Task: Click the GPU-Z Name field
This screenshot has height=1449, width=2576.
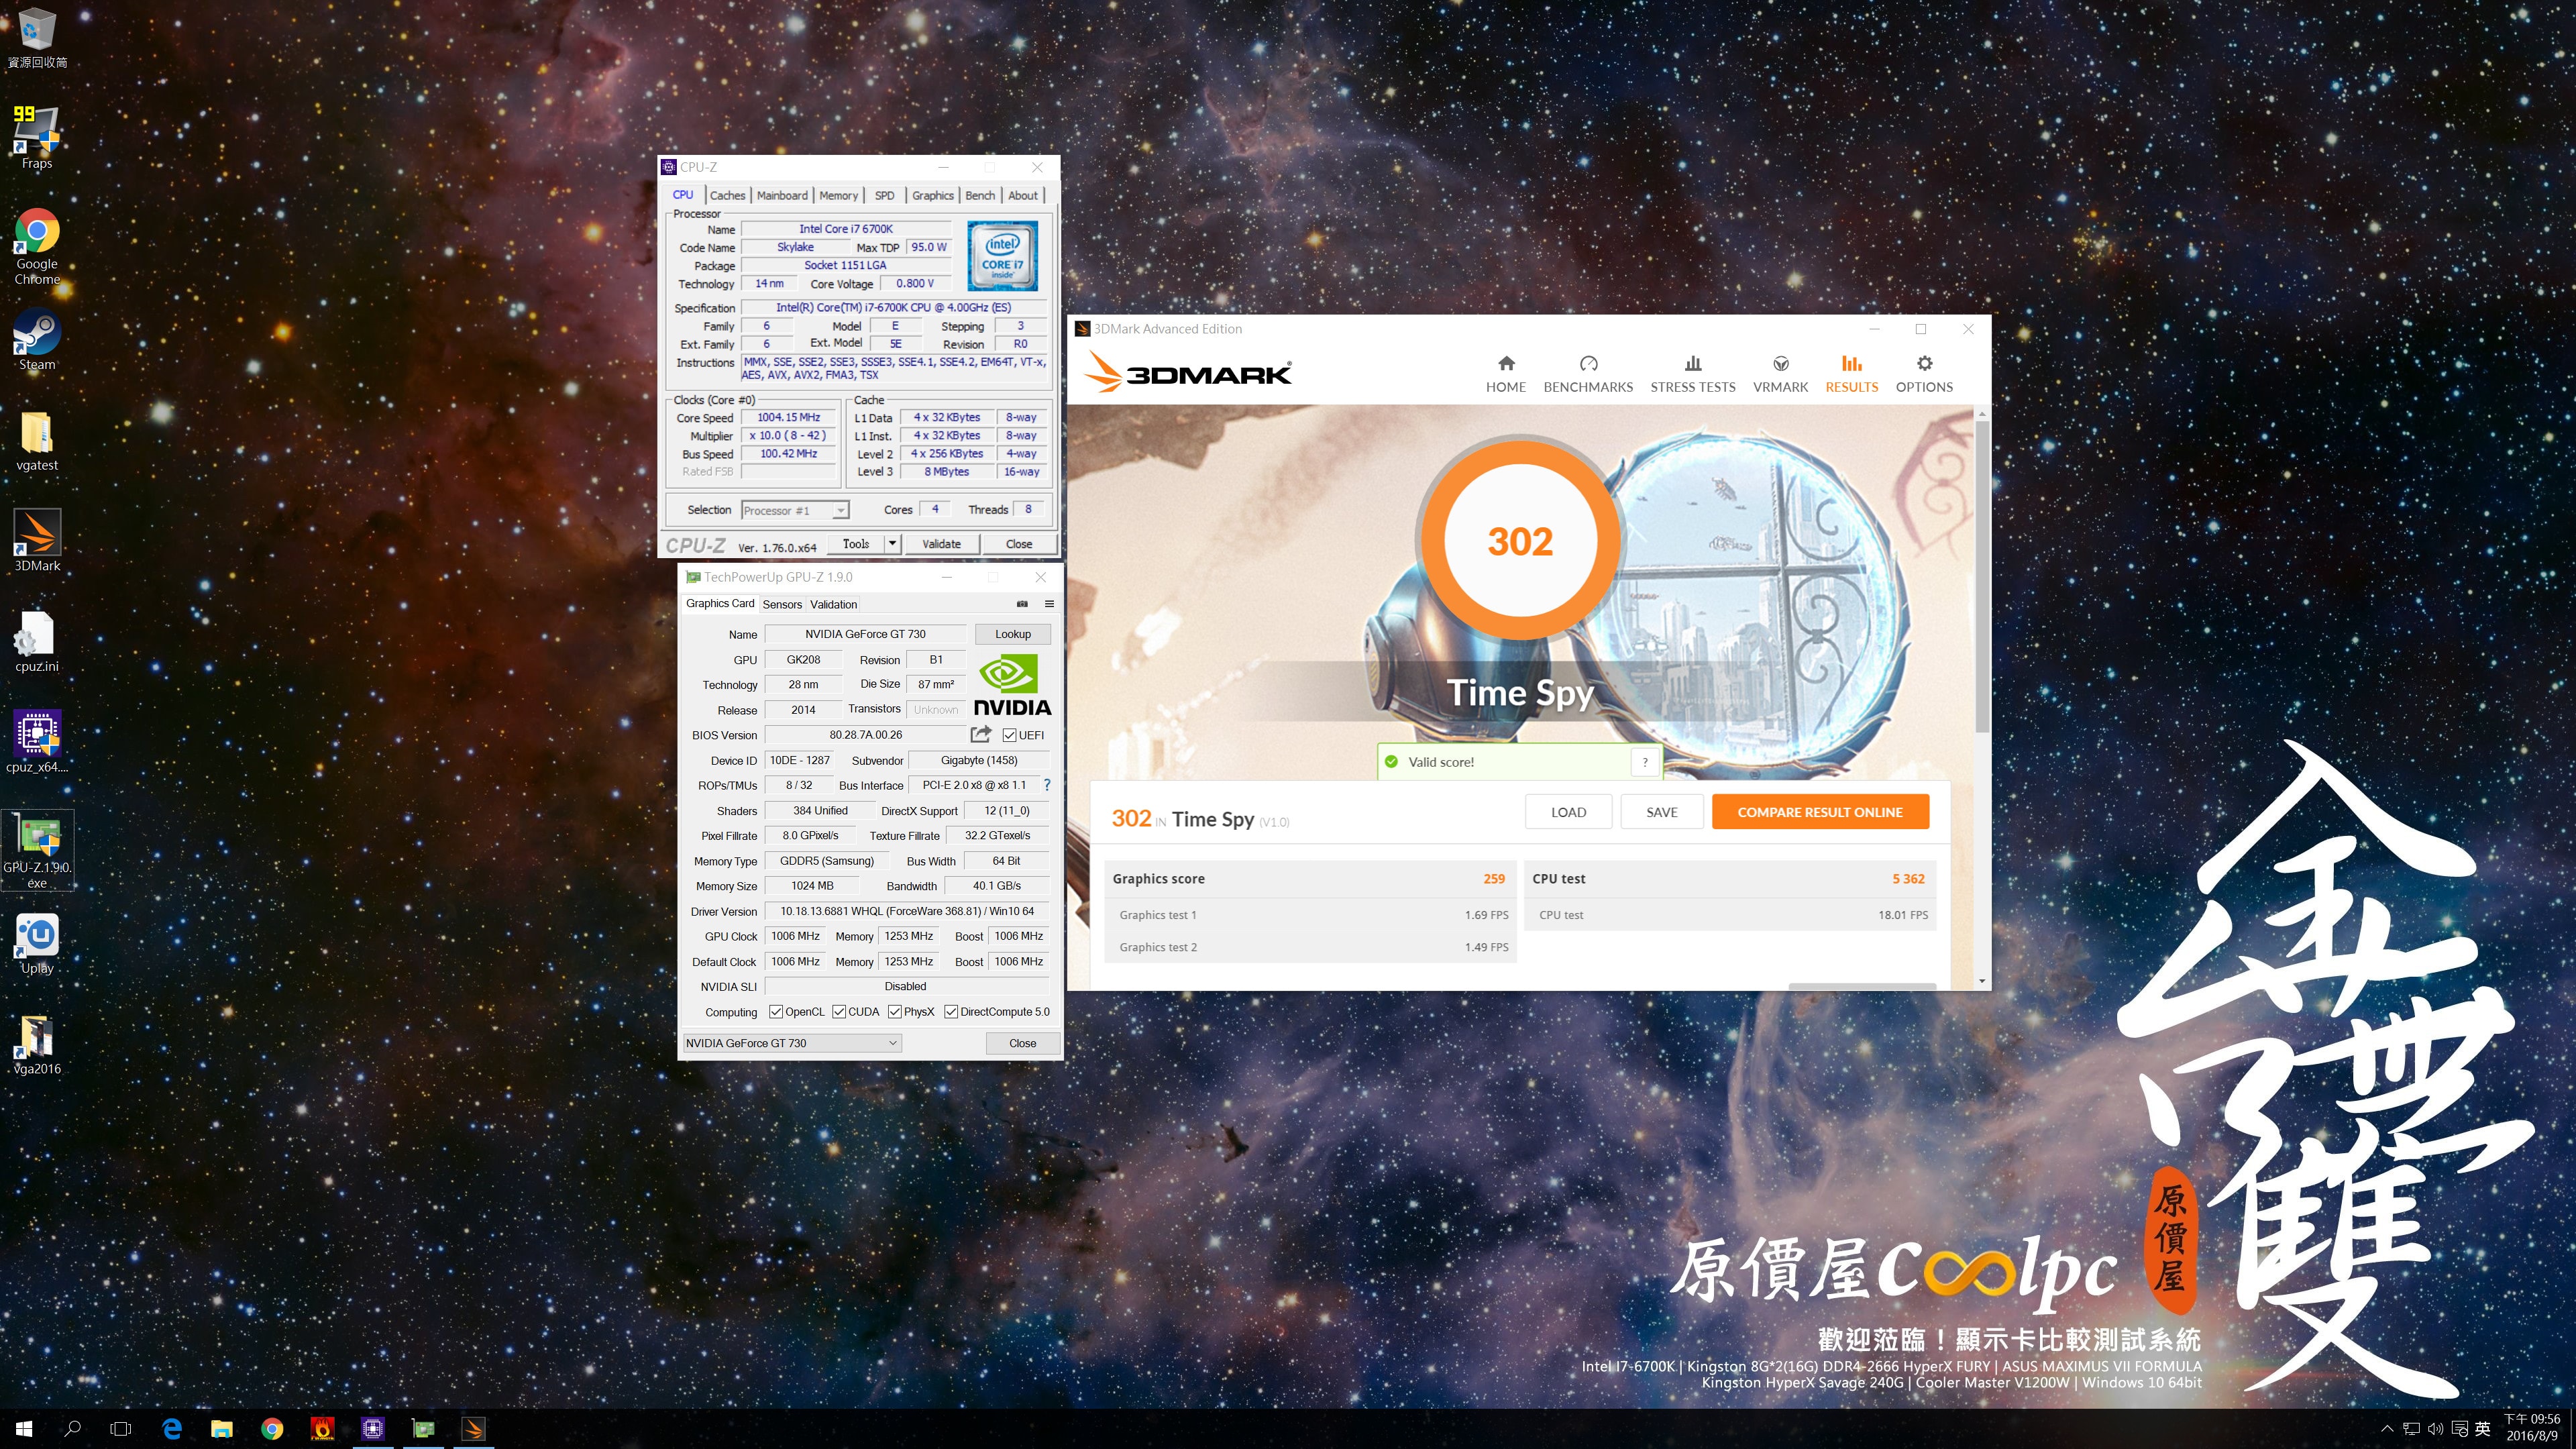Action: [865, 634]
